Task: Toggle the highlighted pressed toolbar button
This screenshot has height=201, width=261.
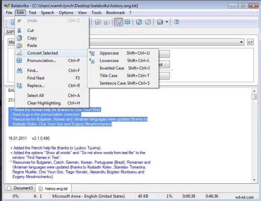Action: (x=118, y=22)
